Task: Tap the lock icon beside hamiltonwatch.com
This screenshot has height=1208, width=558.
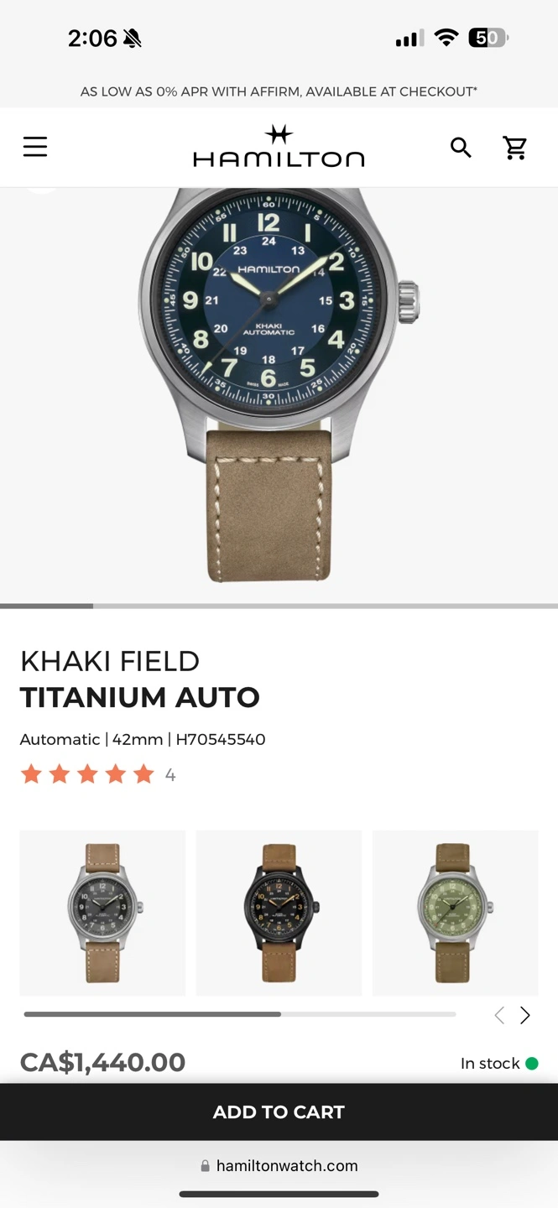Action: (205, 1166)
